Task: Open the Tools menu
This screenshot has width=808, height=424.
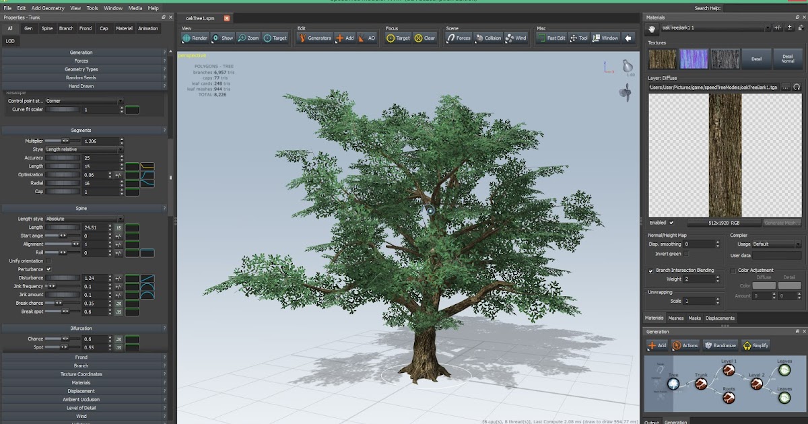Action: coord(92,8)
